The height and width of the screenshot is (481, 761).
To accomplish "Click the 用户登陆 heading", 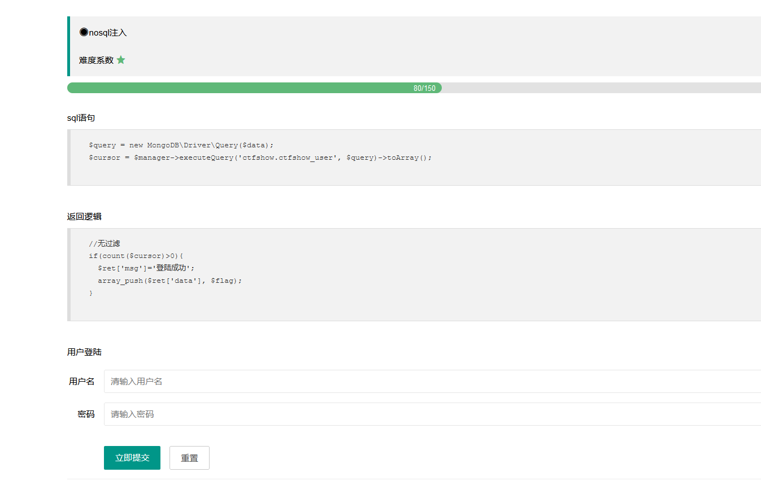I will (84, 352).
